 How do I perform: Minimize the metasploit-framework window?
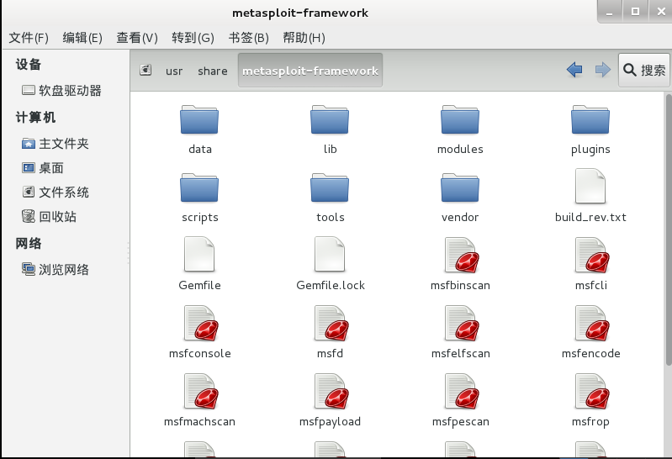pyautogui.click(x=610, y=12)
